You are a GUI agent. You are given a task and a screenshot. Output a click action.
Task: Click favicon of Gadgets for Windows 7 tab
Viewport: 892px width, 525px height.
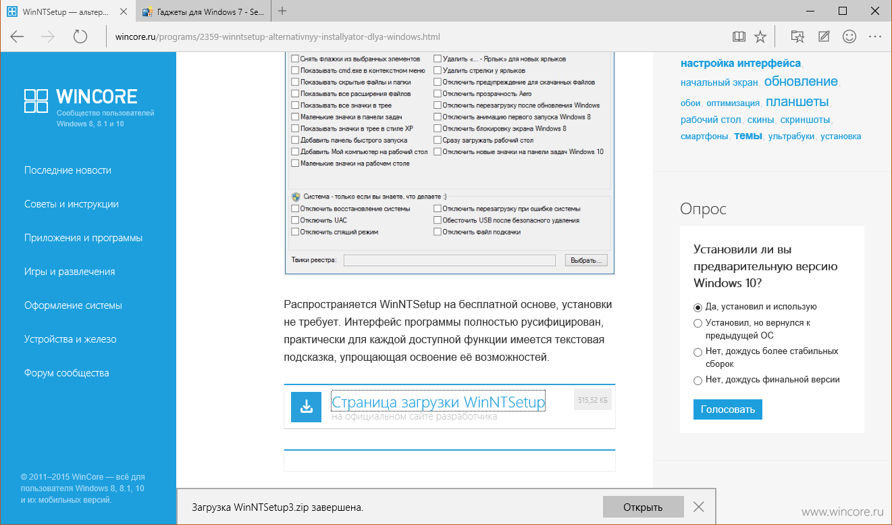pyautogui.click(x=147, y=11)
